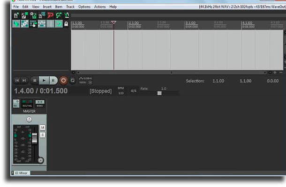Click horizontal zoom out minus button
This screenshot has height=187, width=286.
tap(281, 72)
